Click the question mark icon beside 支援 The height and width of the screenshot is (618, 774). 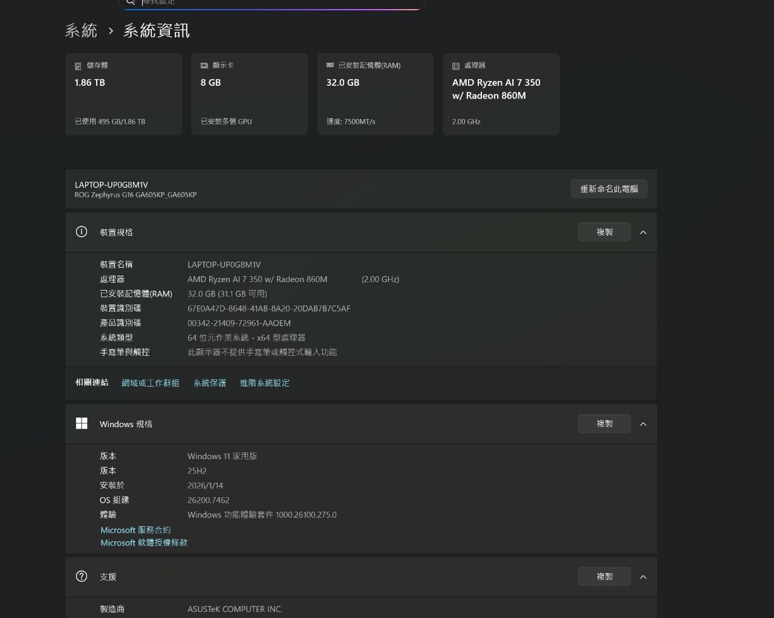[82, 576]
